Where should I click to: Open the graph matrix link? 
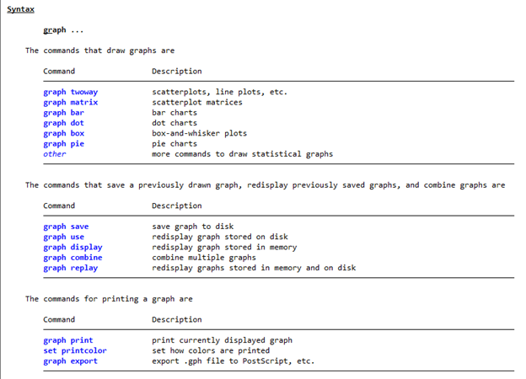pyautogui.click(x=71, y=103)
